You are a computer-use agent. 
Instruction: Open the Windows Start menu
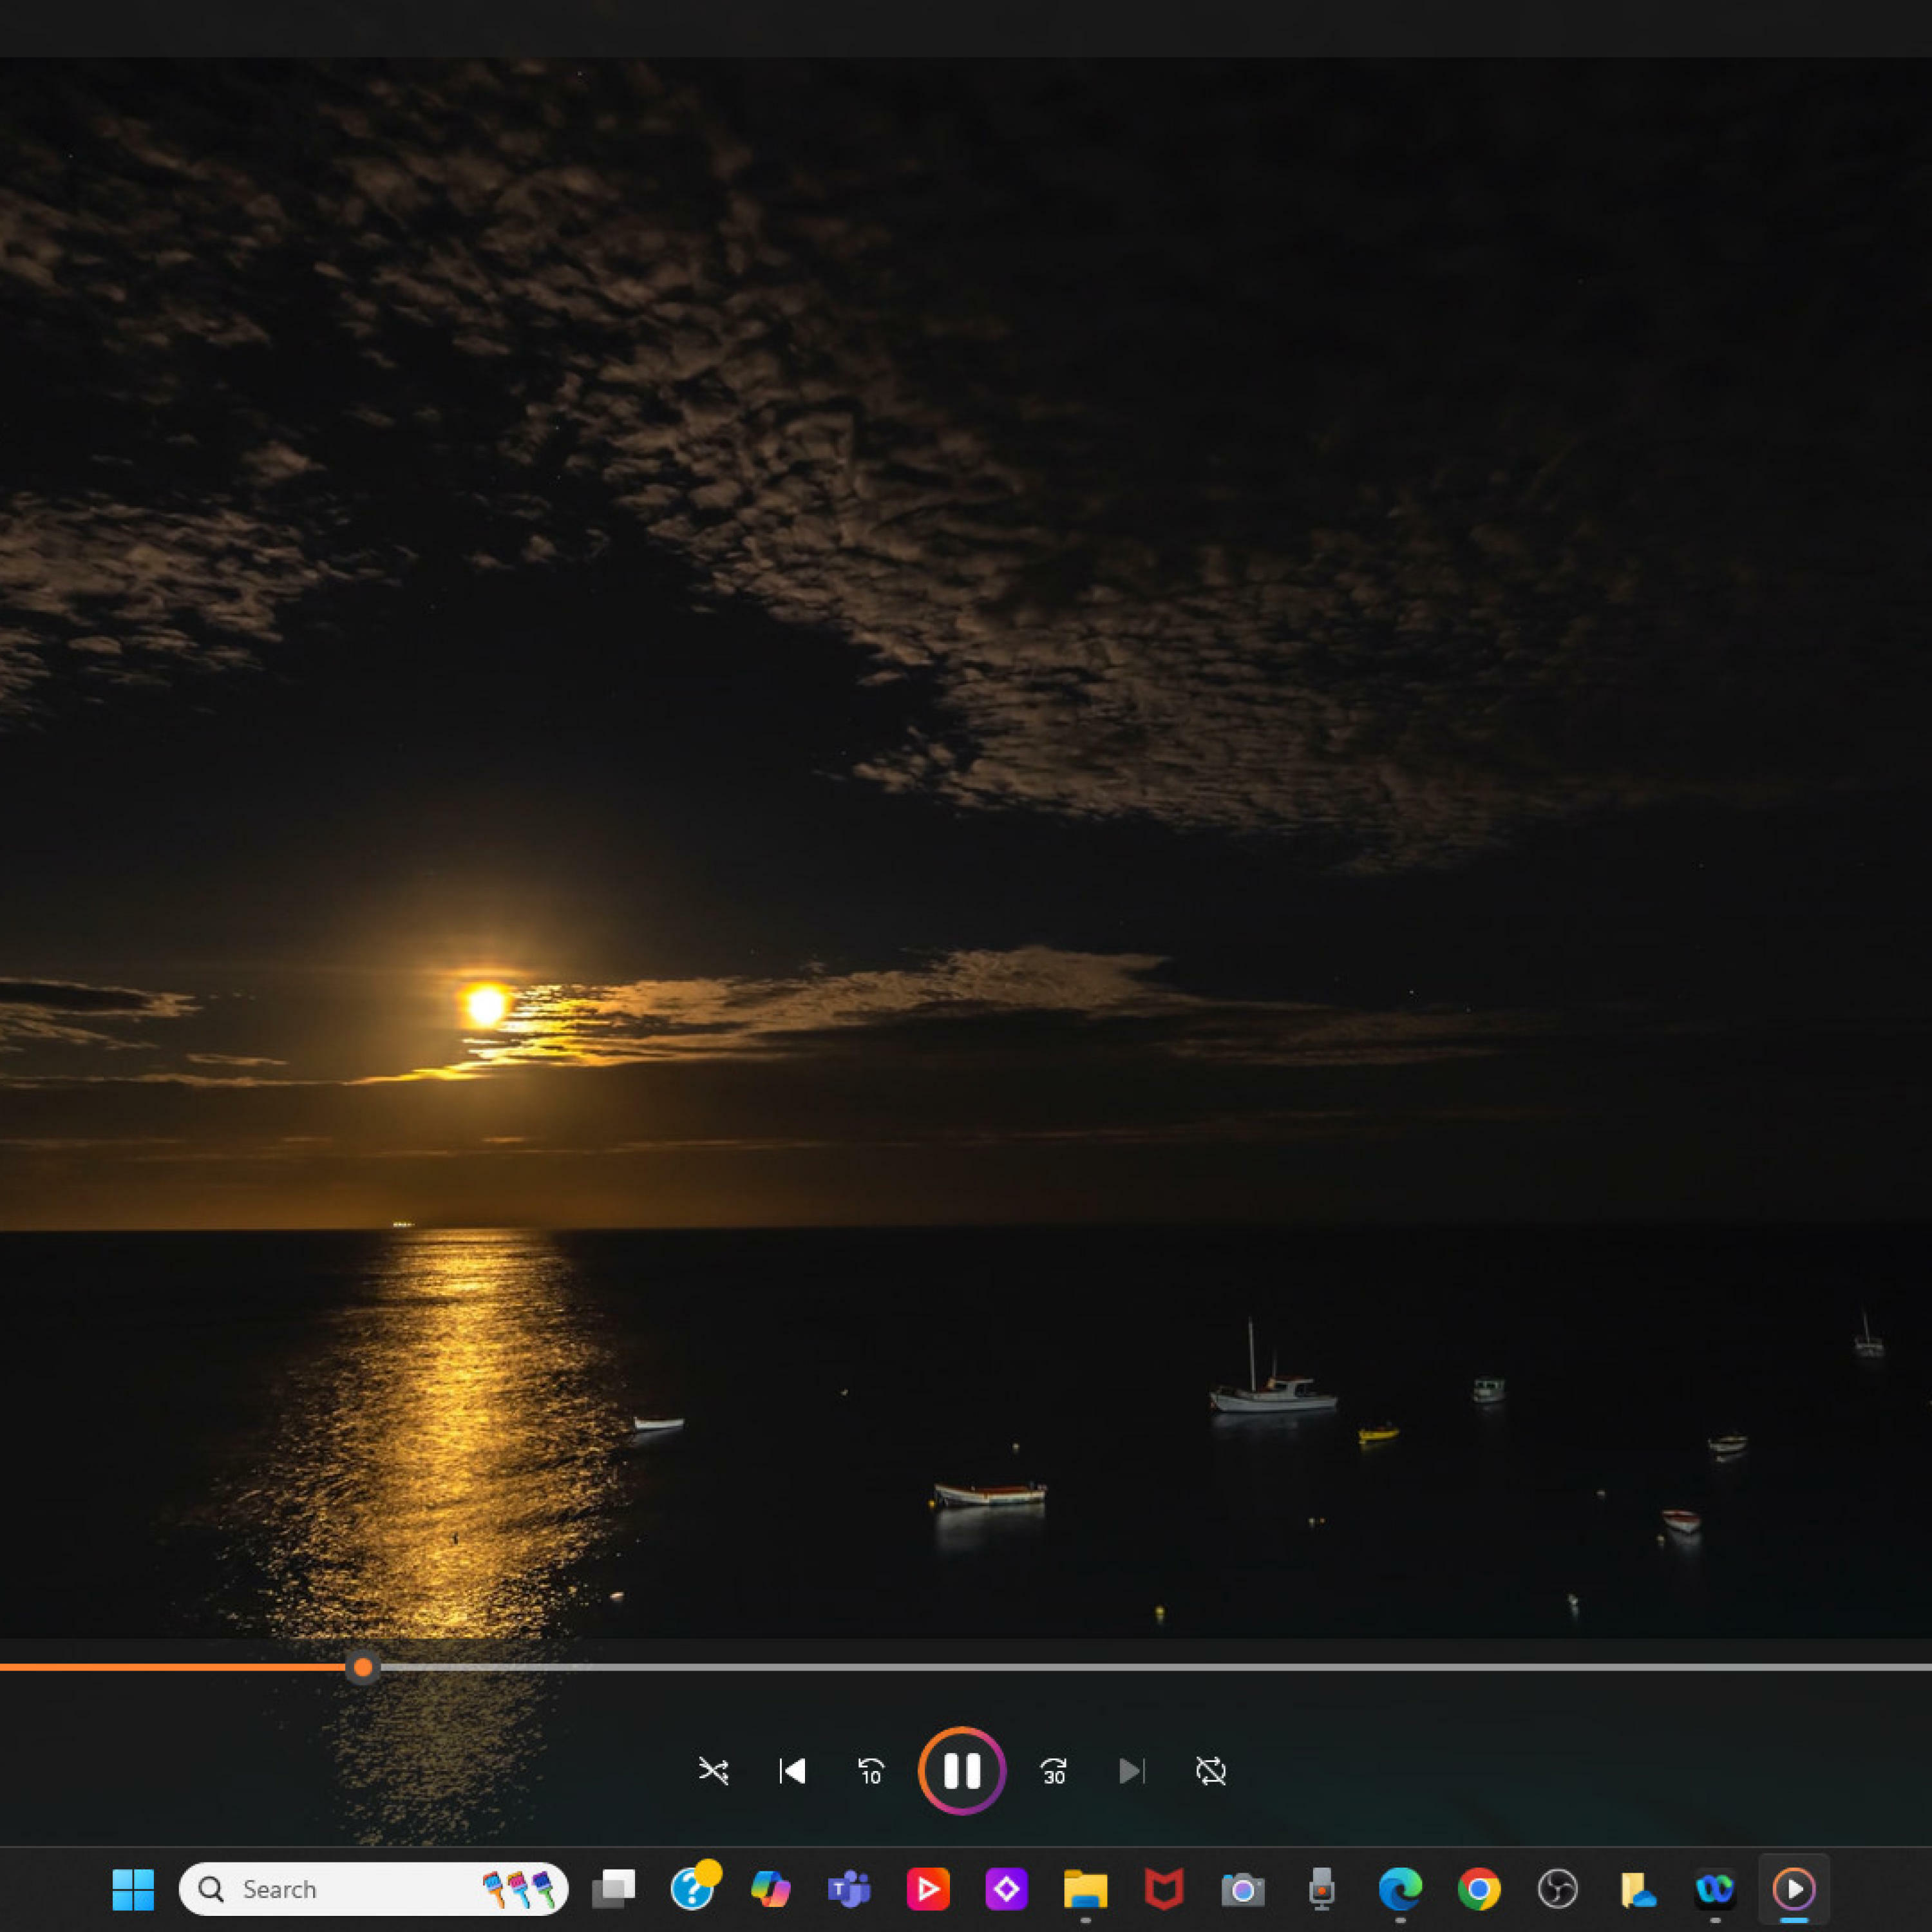133,1889
